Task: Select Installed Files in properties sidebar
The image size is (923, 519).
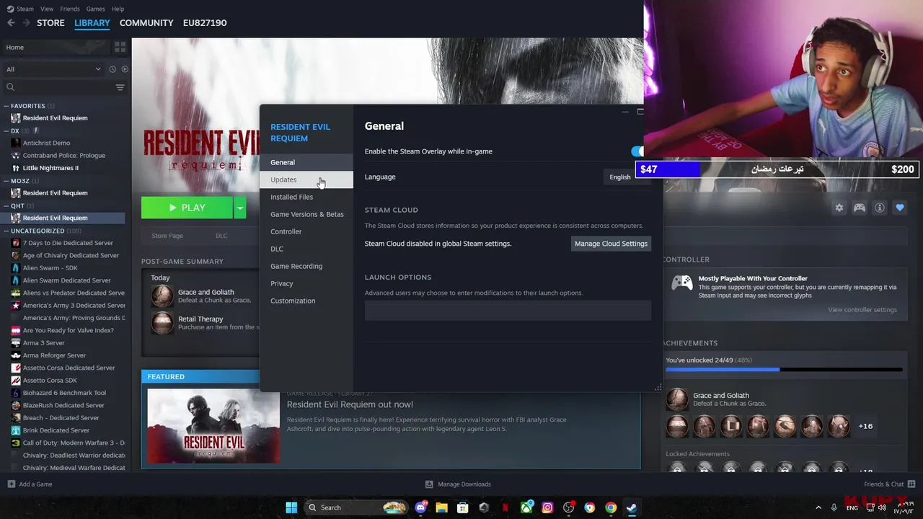Action: tap(306, 197)
